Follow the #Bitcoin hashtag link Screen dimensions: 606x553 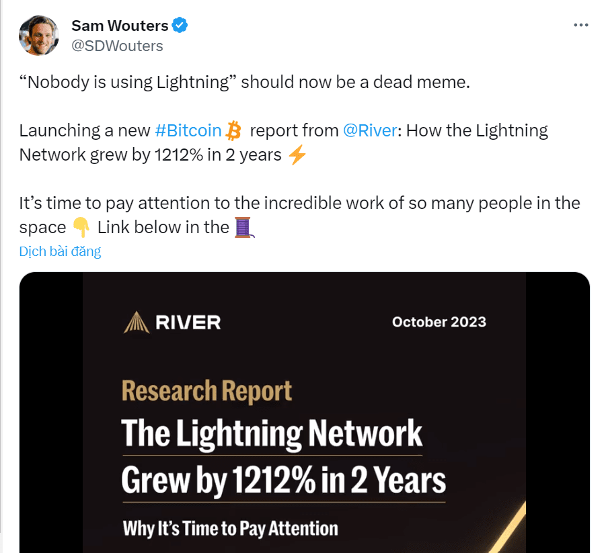click(188, 130)
